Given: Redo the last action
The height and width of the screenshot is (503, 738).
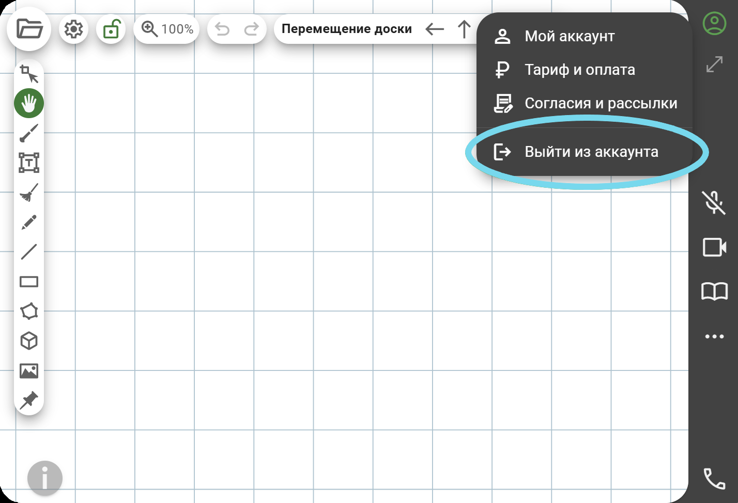Looking at the screenshot, I should pyautogui.click(x=252, y=29).
